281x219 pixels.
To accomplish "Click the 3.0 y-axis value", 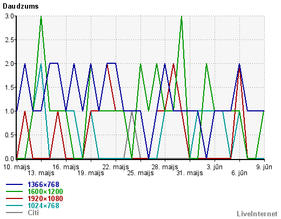I will (9, 16).
